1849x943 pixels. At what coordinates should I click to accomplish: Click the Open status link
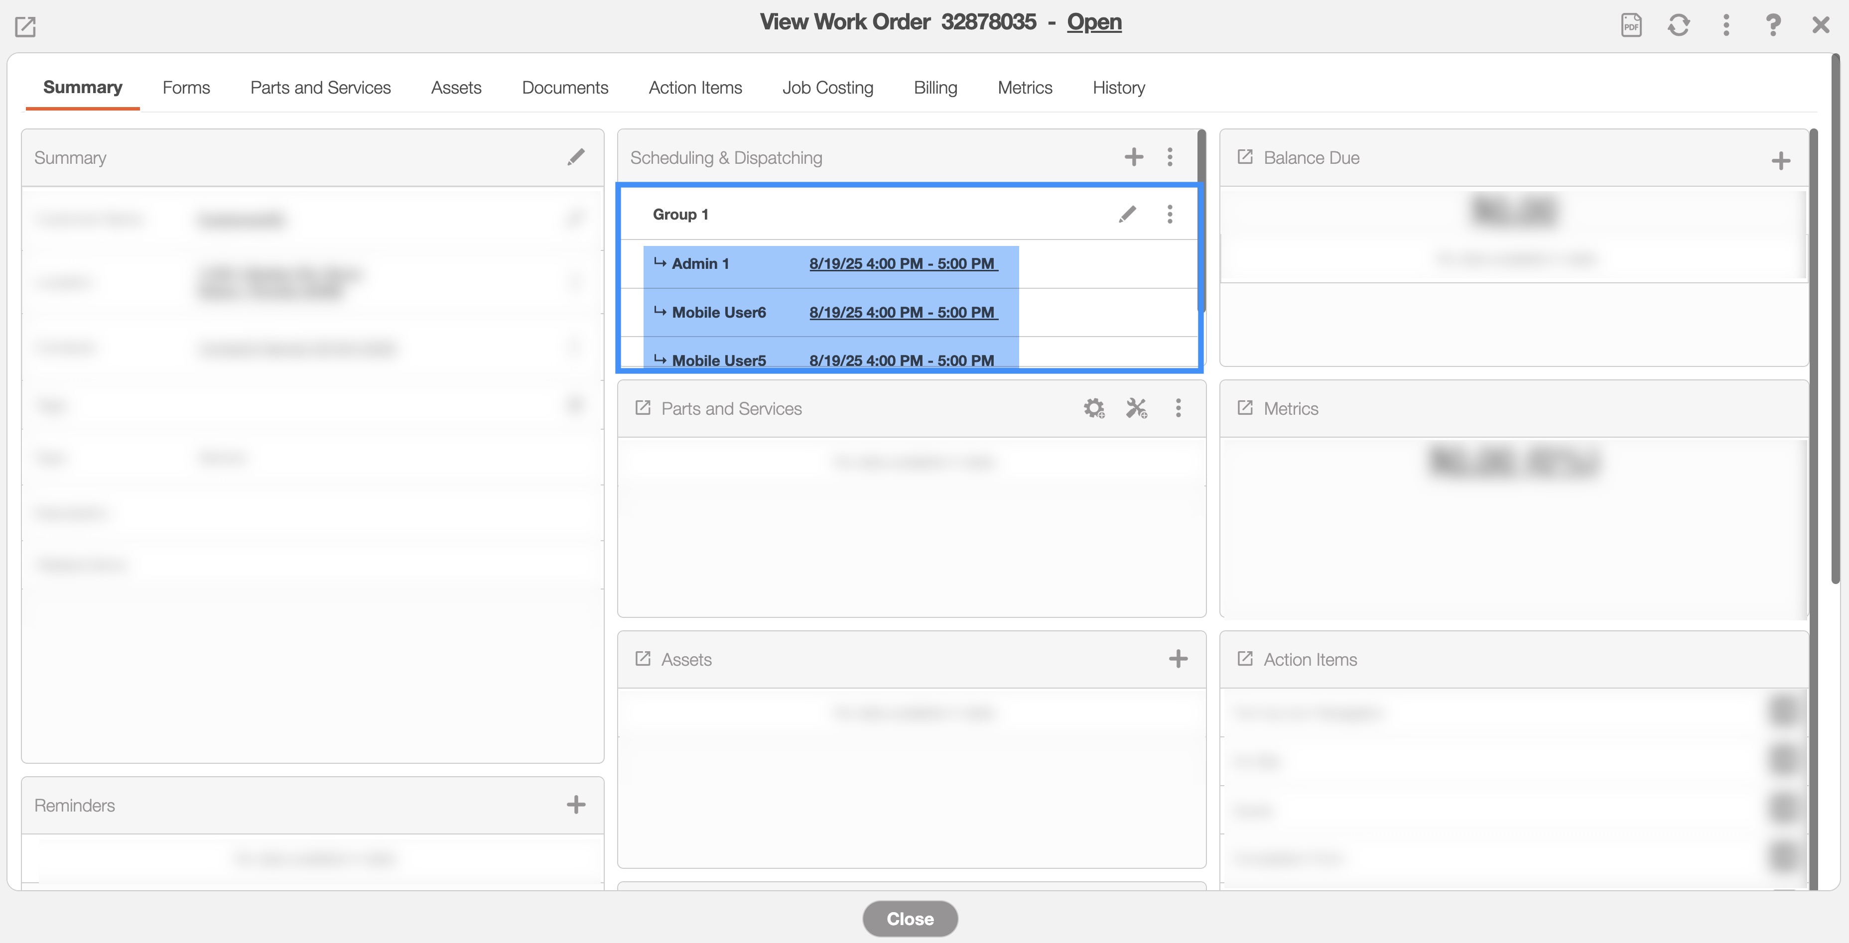click(x=1094, y=22)
